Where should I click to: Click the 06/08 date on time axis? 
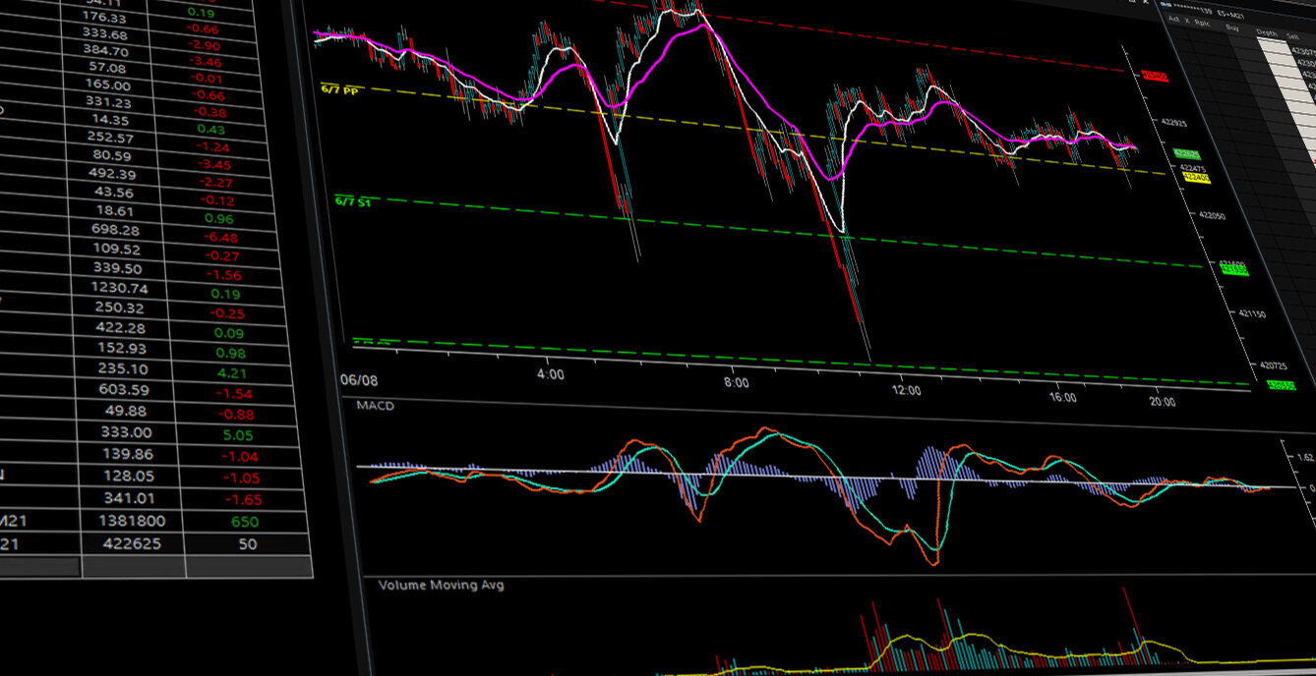(x=359, y=380)
